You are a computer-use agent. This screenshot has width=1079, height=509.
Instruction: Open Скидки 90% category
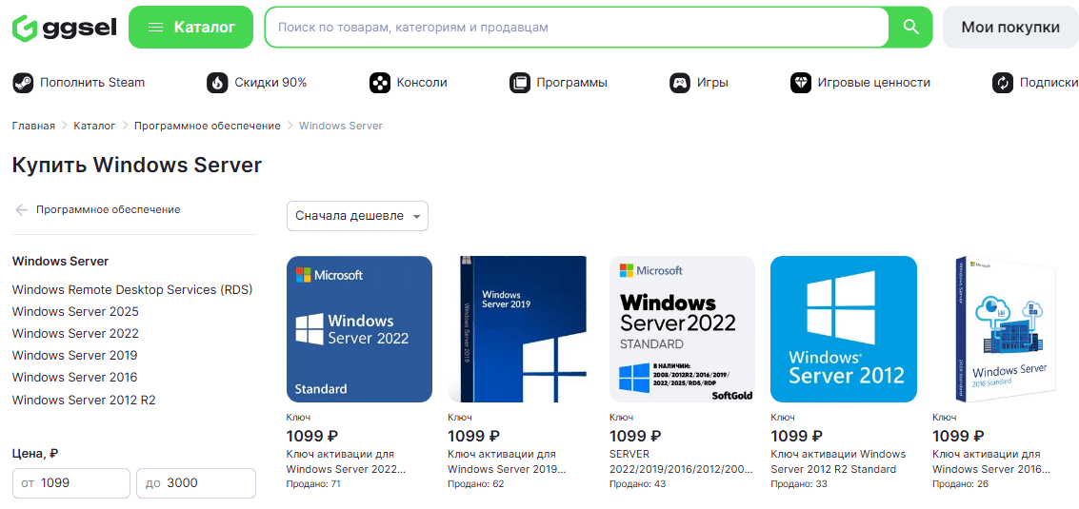270,83
